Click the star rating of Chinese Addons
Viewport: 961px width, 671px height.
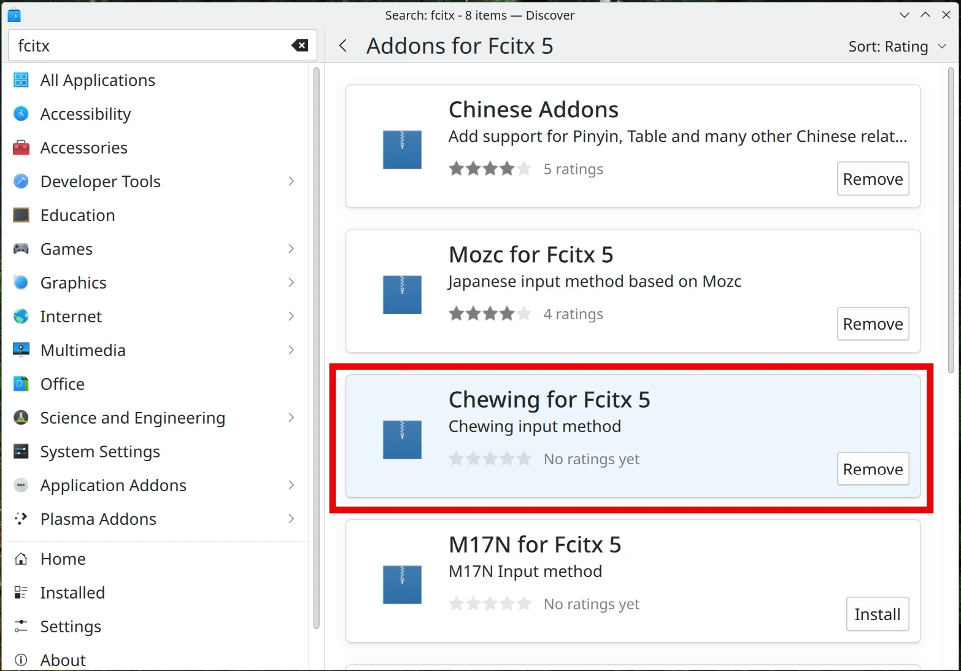tap(490, 169)
